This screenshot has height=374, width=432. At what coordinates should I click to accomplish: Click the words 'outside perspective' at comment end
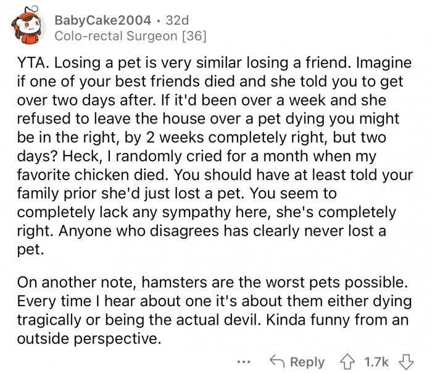point(87,338)
